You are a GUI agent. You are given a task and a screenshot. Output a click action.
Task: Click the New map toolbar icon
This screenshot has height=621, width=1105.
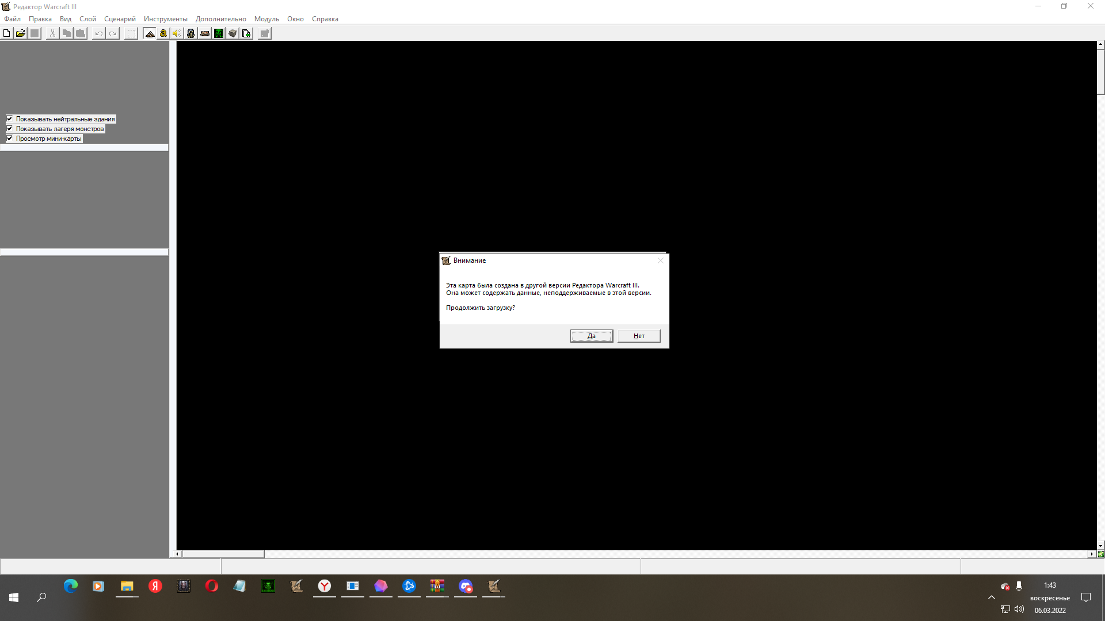[7, 33]
